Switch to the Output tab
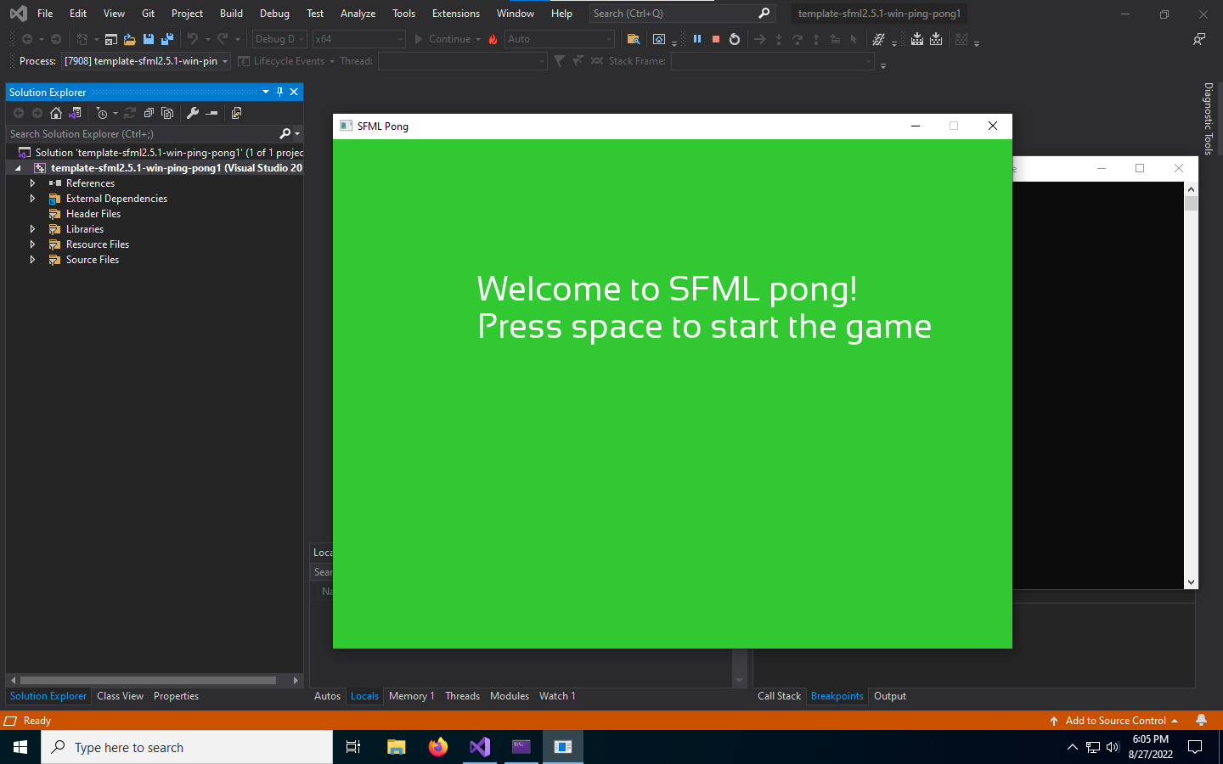This screenshot has width=1223, height=764. 890,696
